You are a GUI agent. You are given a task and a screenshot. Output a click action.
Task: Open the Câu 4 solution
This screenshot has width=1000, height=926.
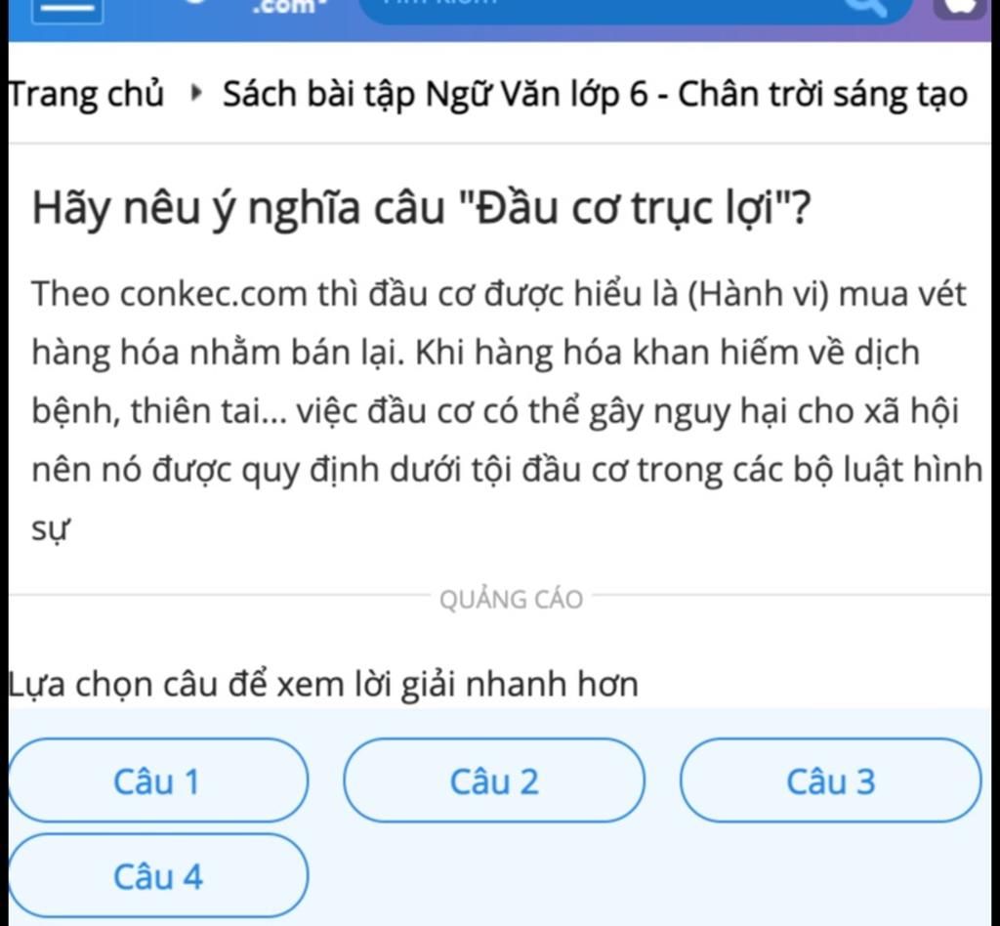[157, 875]
